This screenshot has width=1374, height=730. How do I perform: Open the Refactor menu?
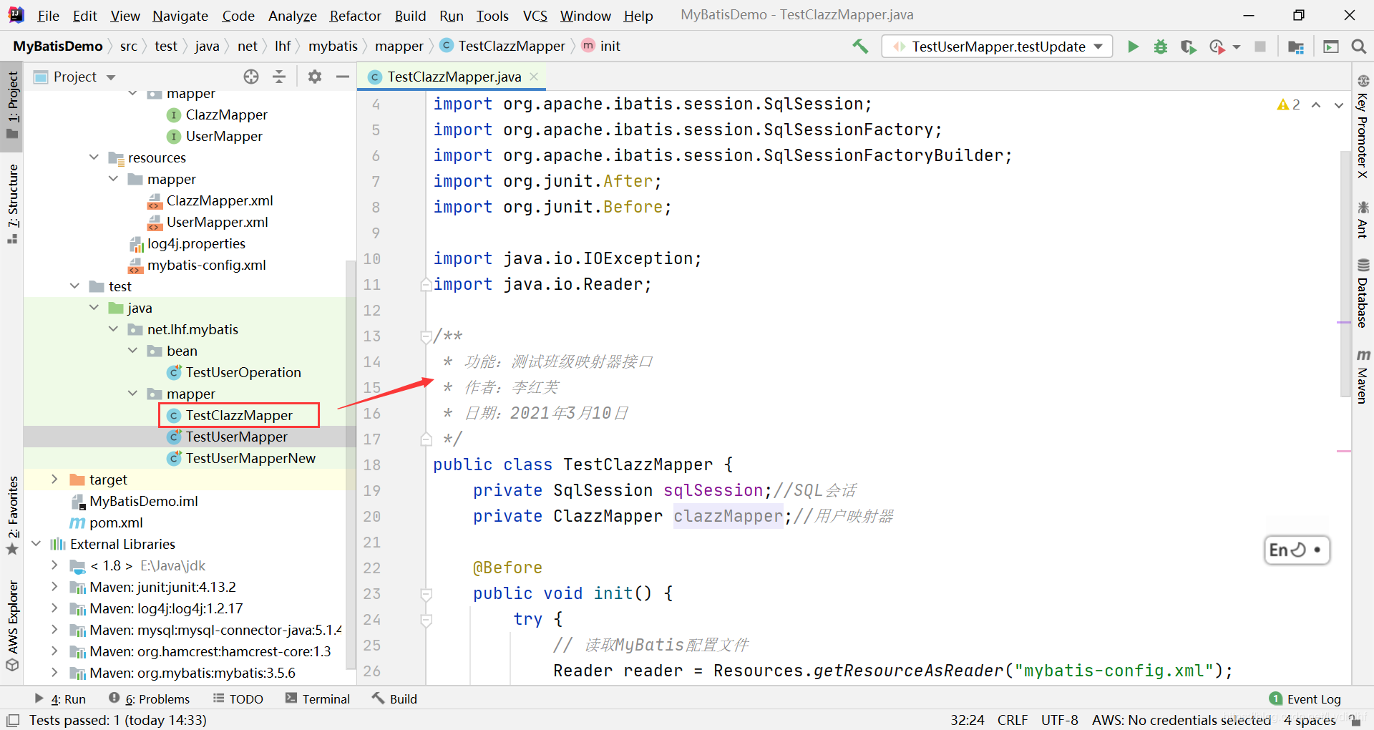pos(355,16)
